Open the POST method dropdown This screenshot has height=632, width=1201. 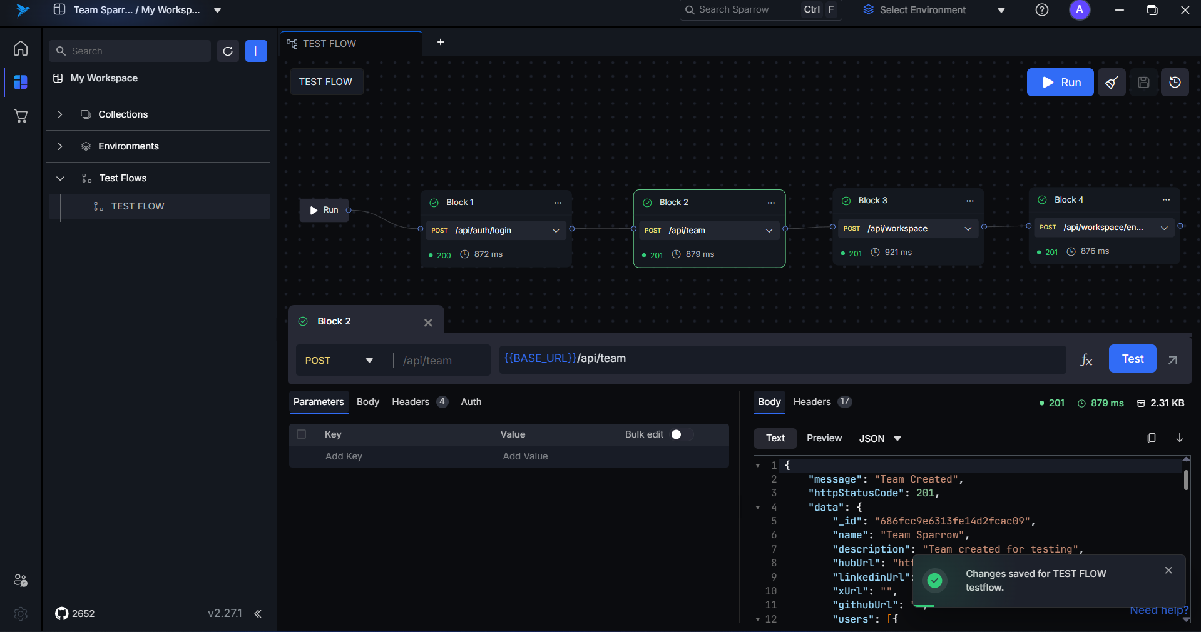click(339, 361)
